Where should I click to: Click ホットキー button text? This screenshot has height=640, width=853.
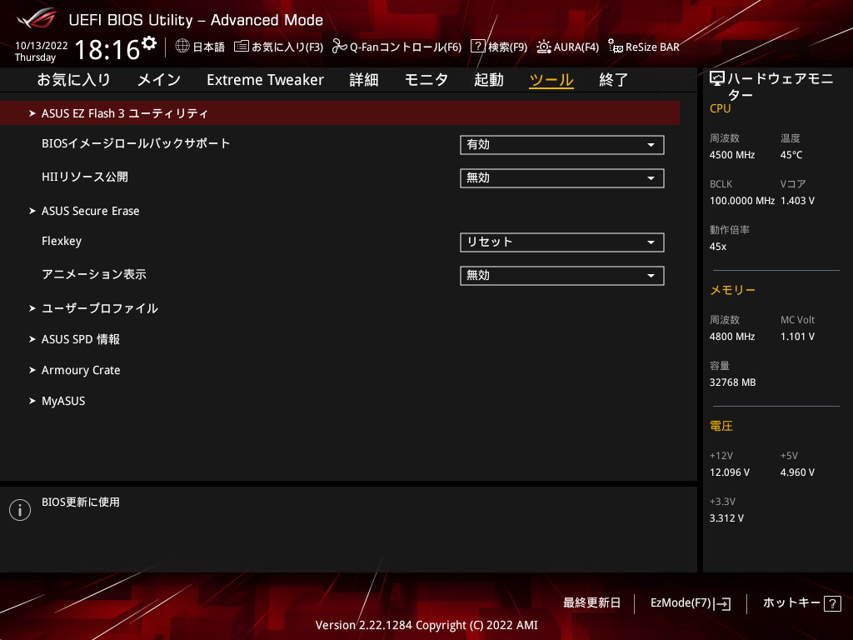pyautogui.click(x=791, y=603)
